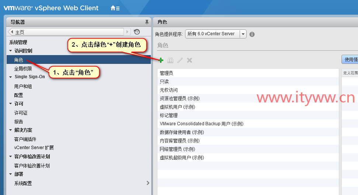Open the home menu icon in header

[115, 8]
